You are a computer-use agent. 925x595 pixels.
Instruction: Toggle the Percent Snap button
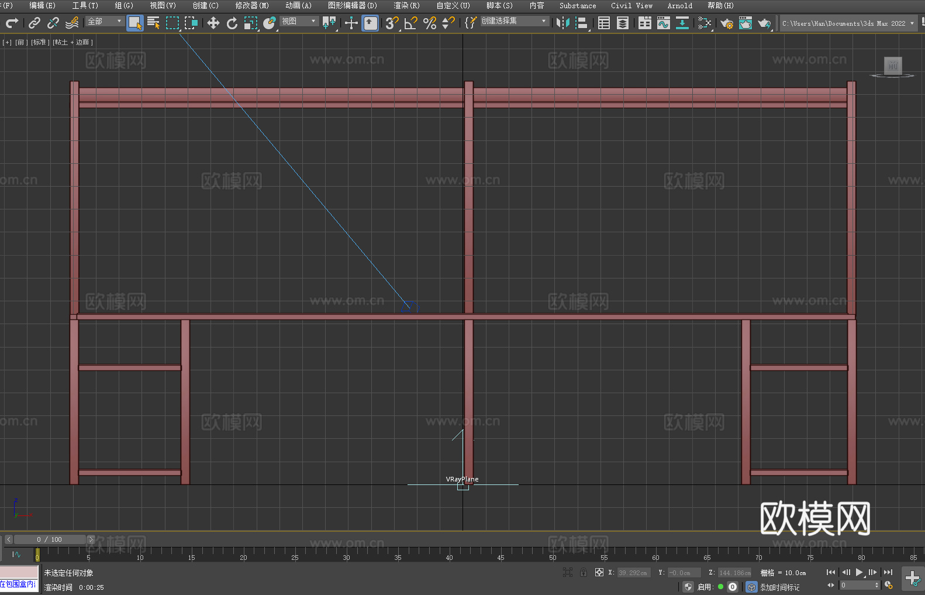(430, 23)
